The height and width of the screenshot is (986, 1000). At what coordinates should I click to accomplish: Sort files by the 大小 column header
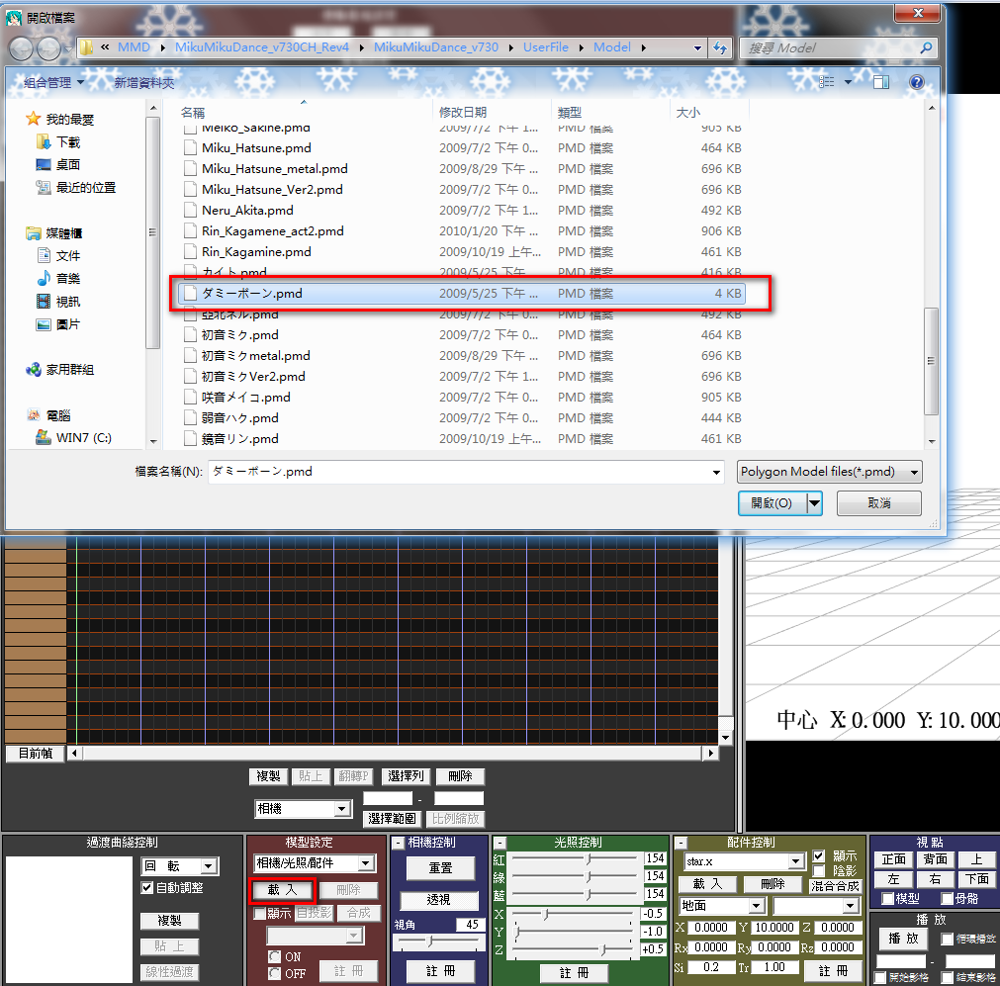687,113
